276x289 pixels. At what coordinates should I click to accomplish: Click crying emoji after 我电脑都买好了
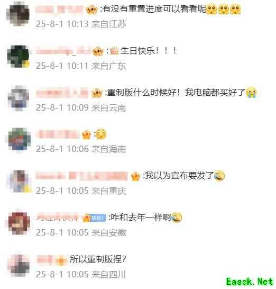point(251,92)
